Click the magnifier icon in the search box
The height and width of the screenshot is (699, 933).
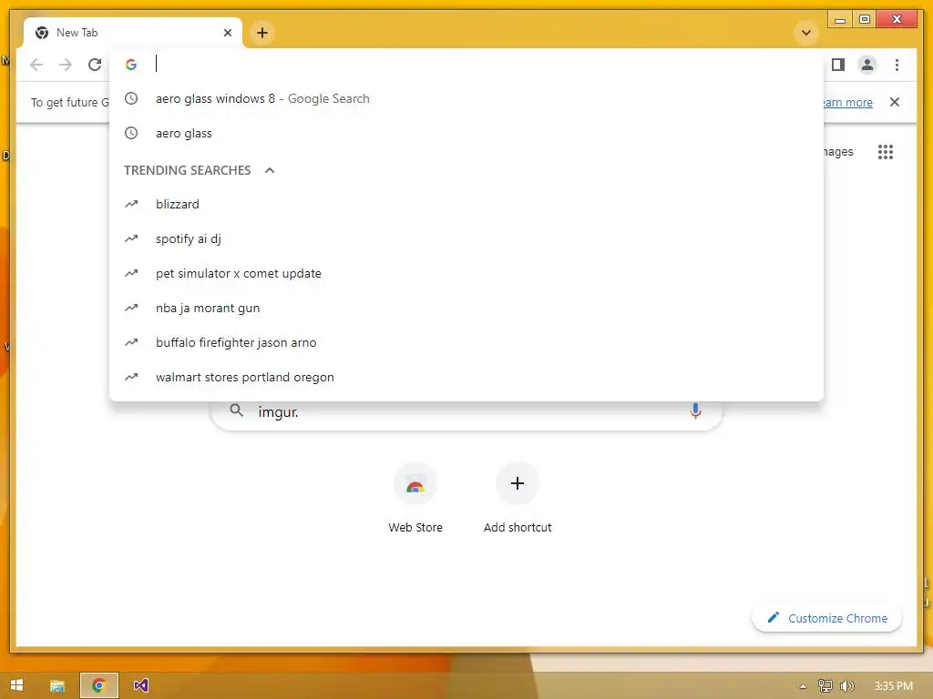(x=236, y=410)
